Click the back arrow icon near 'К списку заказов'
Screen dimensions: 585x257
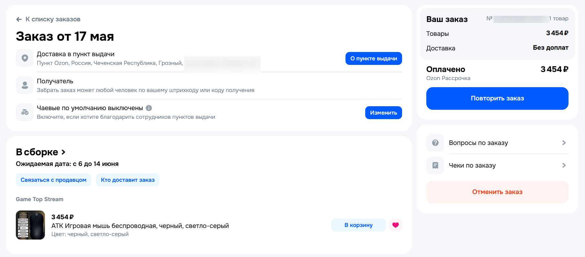pos(19,19)
